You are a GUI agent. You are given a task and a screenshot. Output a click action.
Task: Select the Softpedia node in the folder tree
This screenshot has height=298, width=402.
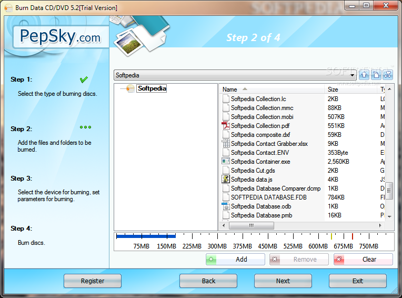pyautogui.click(x=152, y=88)
